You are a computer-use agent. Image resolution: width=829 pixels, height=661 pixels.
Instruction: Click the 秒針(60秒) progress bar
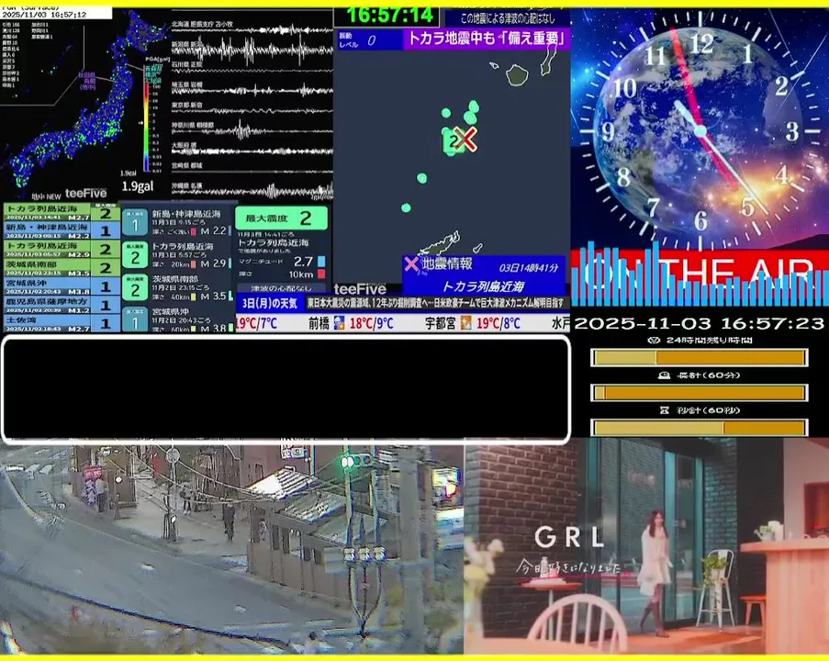(699, 427)
